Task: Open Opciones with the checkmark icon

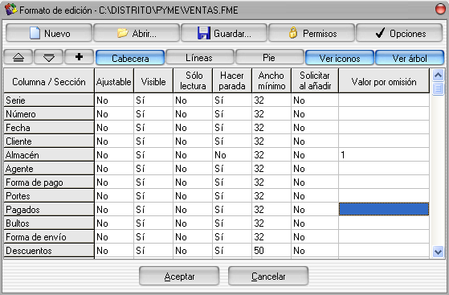Action: [x=399, y=33]
